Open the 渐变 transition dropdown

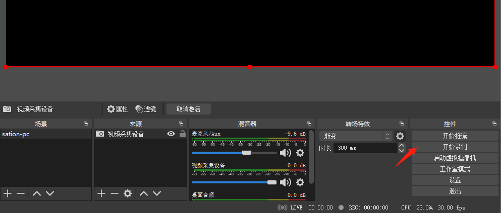tap(356, 136)
